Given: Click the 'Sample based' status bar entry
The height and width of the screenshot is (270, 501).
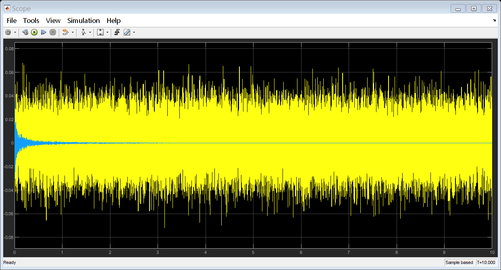Looking at the screenshot, I should (x=459, y=262).
